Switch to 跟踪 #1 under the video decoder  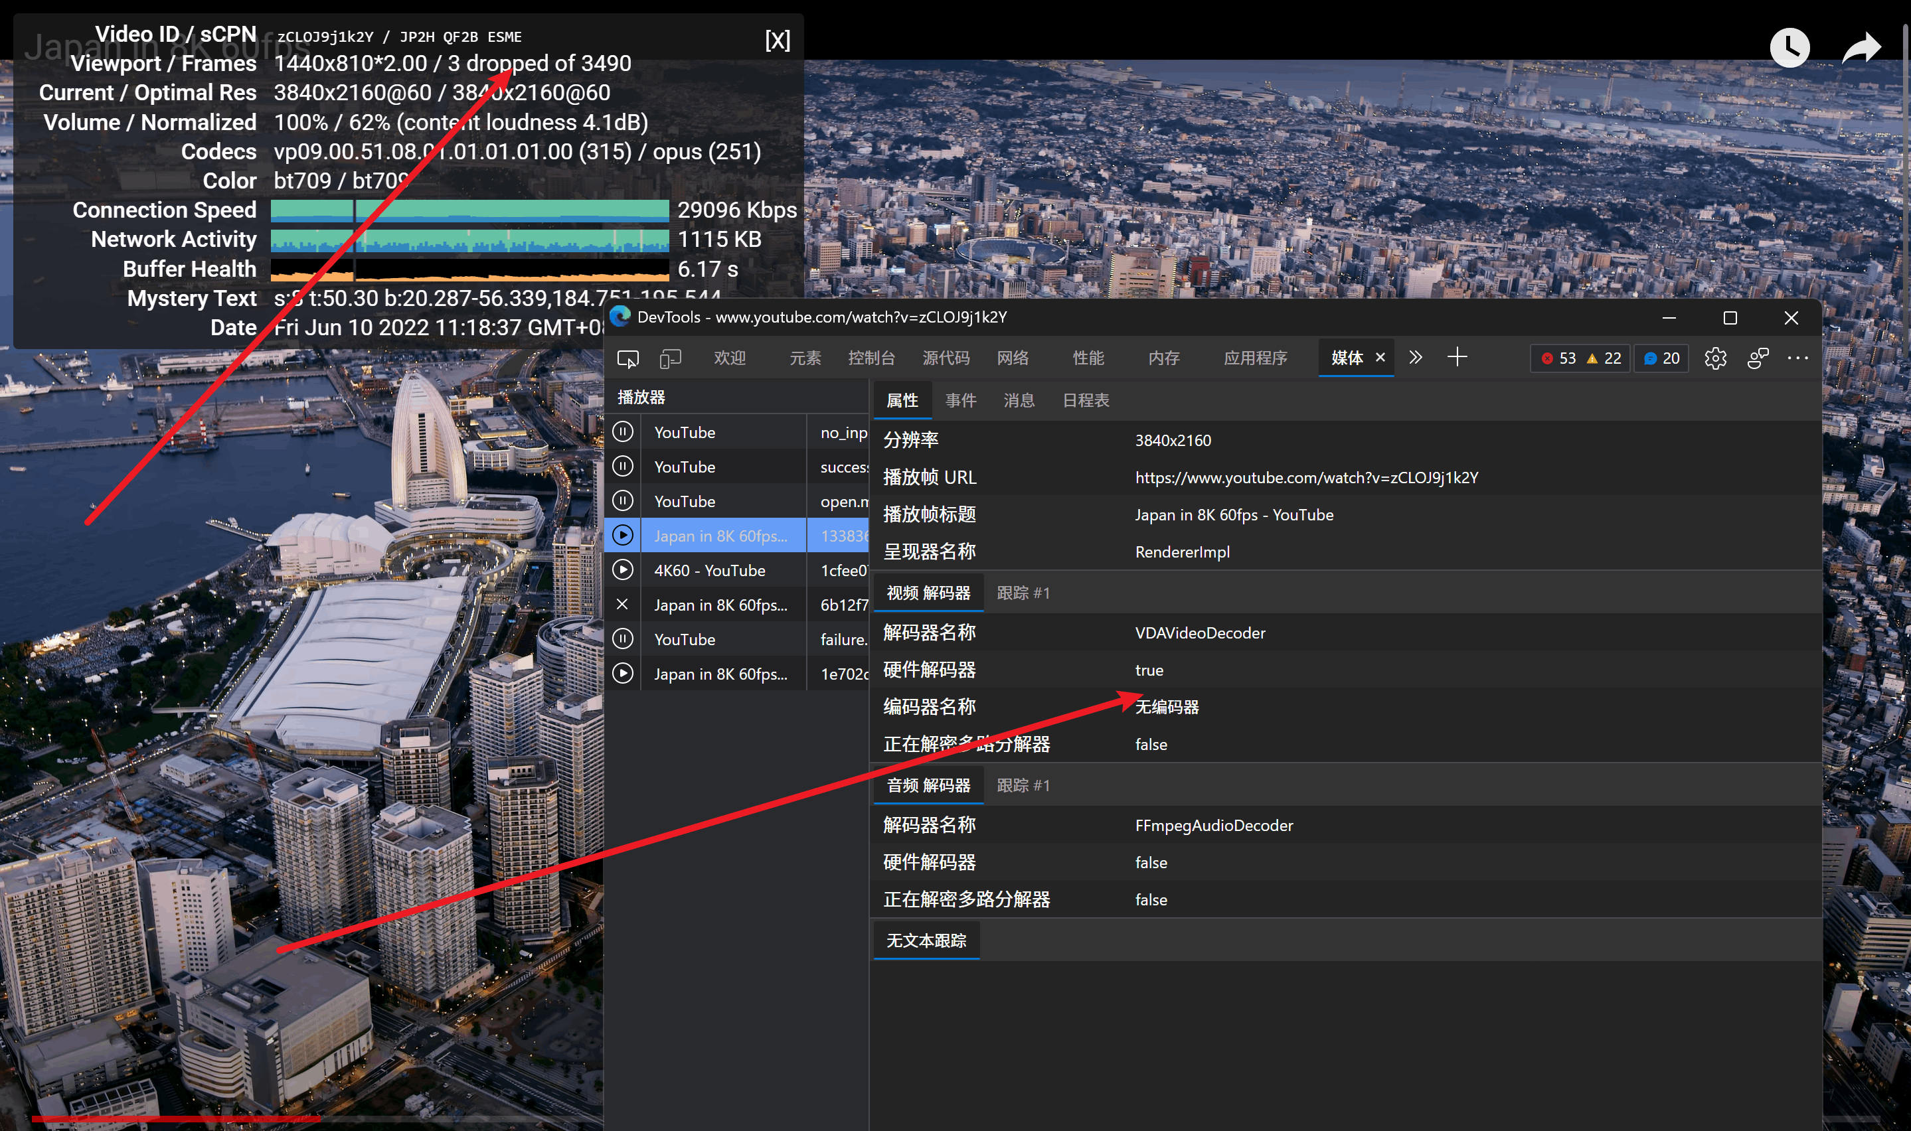(x=1023, y=593)
